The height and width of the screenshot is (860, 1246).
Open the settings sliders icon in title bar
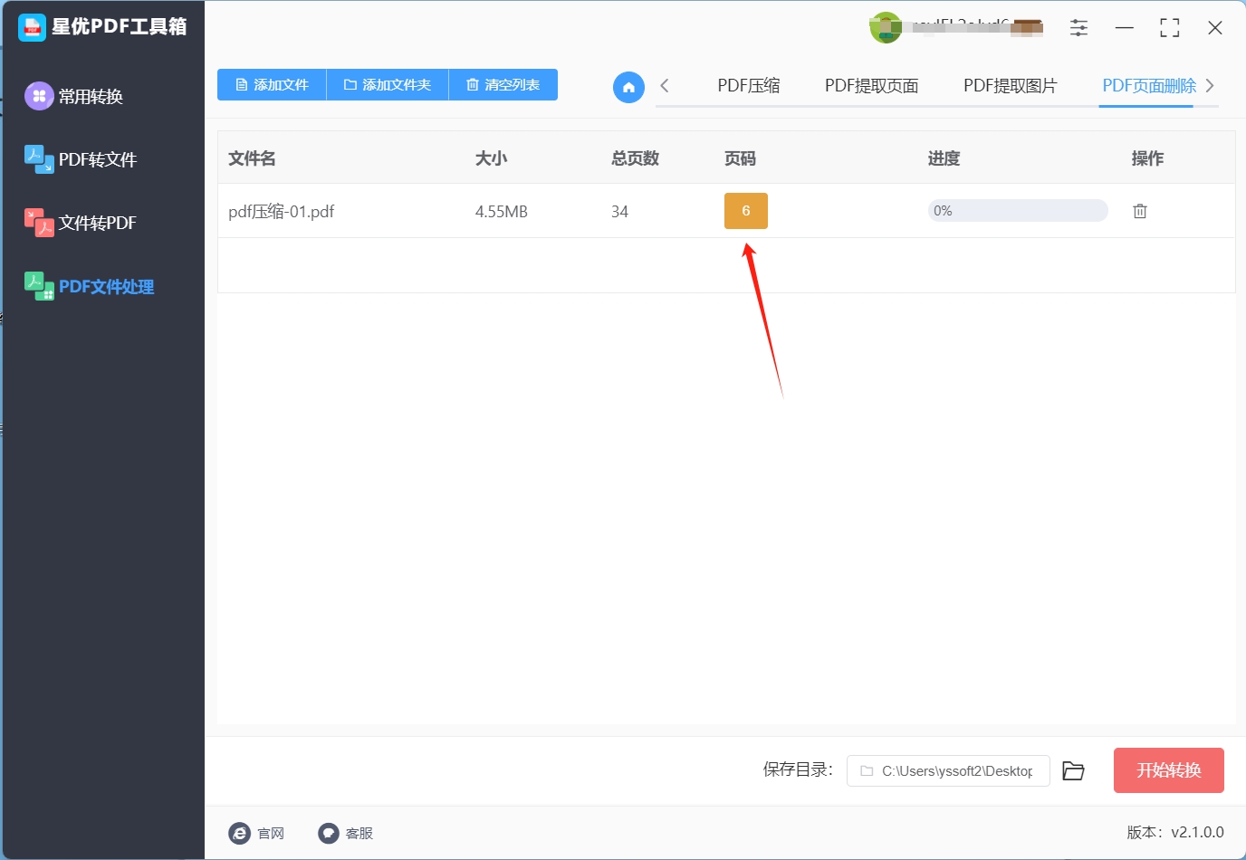(1078, 28)
